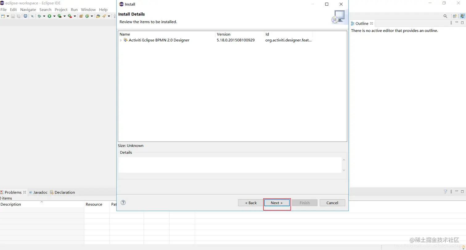Click the Next > button
The image size is (466, 250).
tap(277, 203)
